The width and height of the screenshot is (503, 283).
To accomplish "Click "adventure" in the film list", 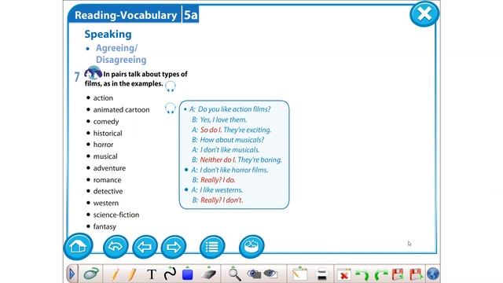I will [x=109, y=168].
